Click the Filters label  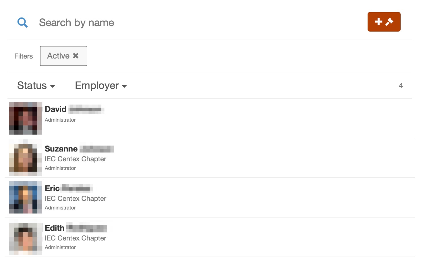(x=24, y=56)
